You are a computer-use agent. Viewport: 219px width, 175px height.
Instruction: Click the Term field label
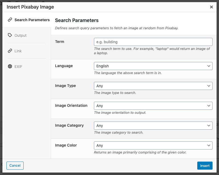point(60,42)
